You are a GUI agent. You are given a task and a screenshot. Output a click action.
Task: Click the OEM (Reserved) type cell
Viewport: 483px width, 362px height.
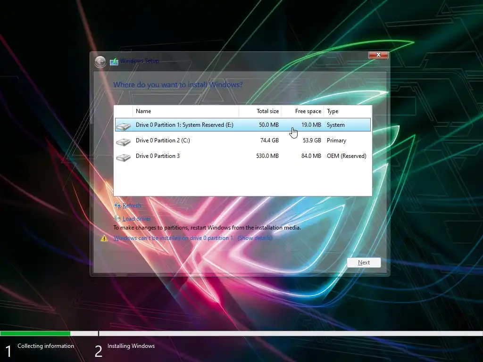(x=347, y=156)
